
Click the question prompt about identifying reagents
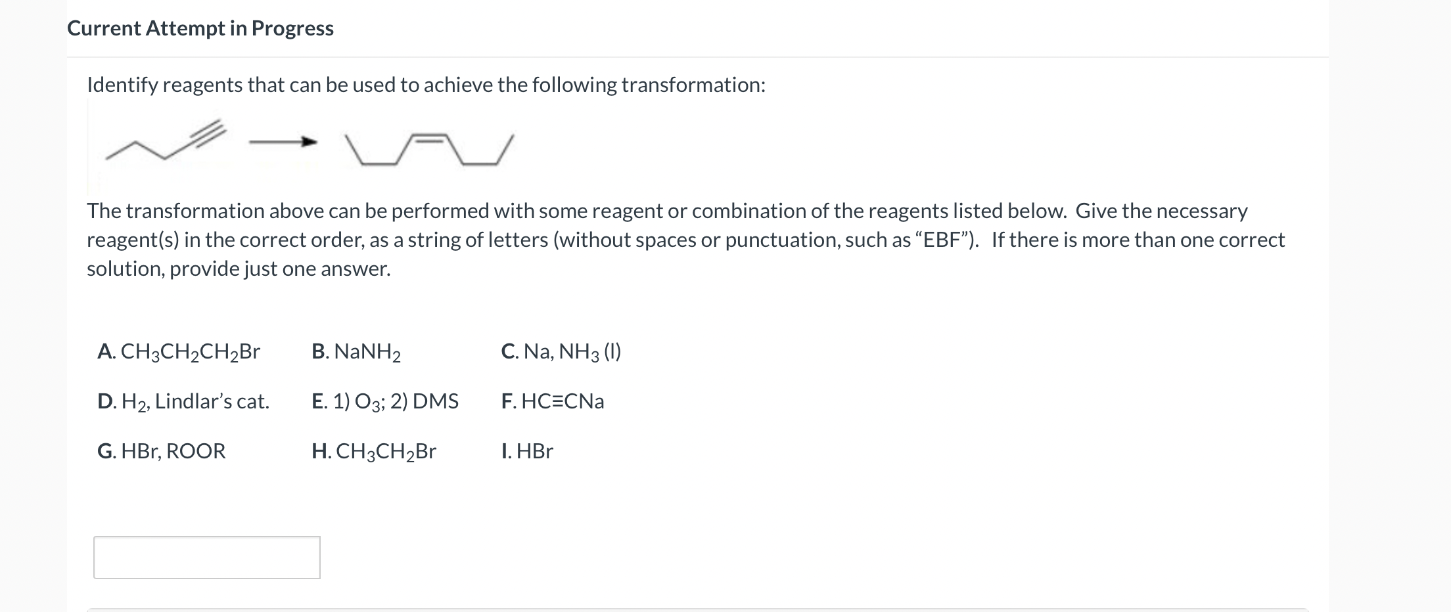tap(426, 85)
